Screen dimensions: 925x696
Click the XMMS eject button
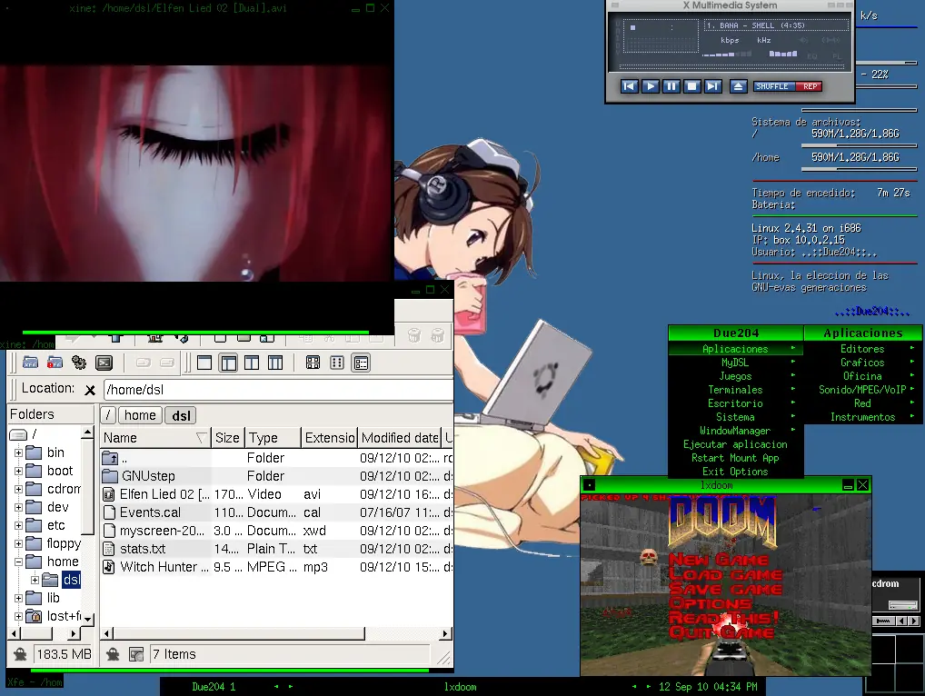point(738,86)
